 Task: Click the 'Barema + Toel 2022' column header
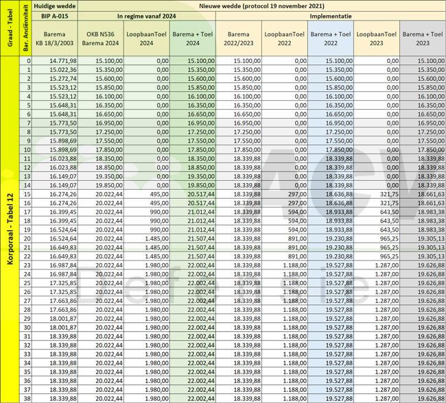click(x=331, y=38)
